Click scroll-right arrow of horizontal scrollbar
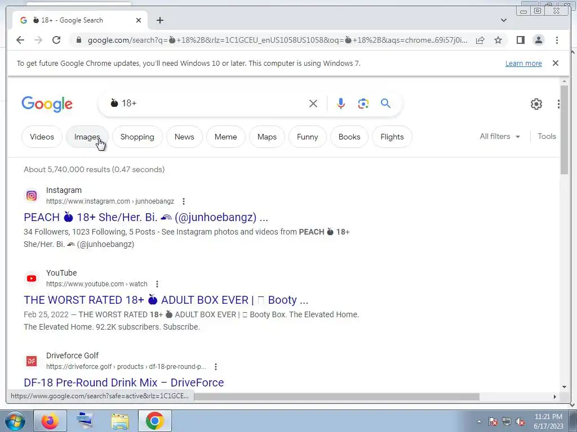 click(x=555, y=397)
